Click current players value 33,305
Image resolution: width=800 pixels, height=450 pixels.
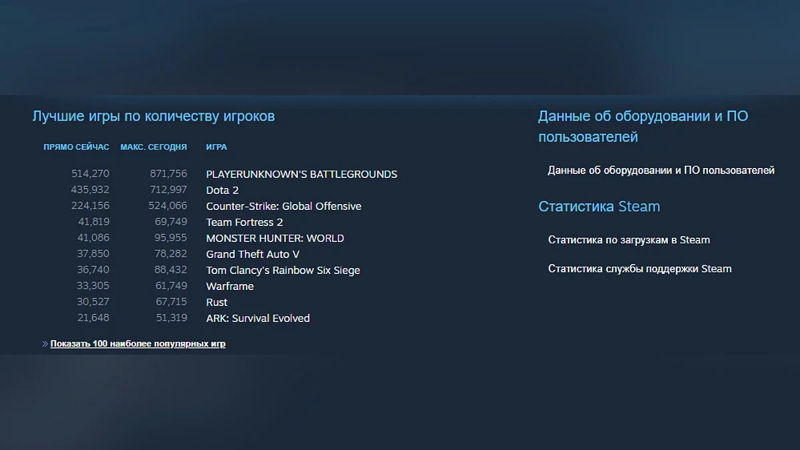point(93,285)
